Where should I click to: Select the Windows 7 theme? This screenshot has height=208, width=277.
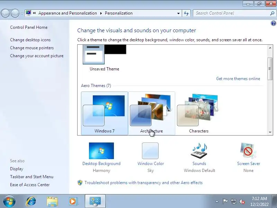[x=105, y=113]
